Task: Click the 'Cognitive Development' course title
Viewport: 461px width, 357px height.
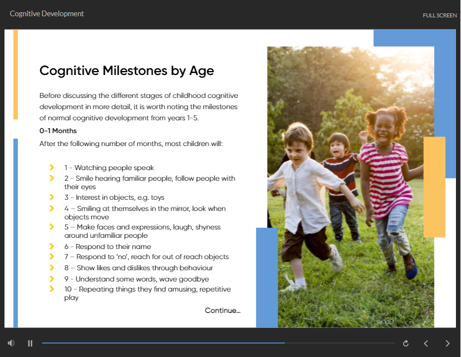Action: (x=47, y=13)
